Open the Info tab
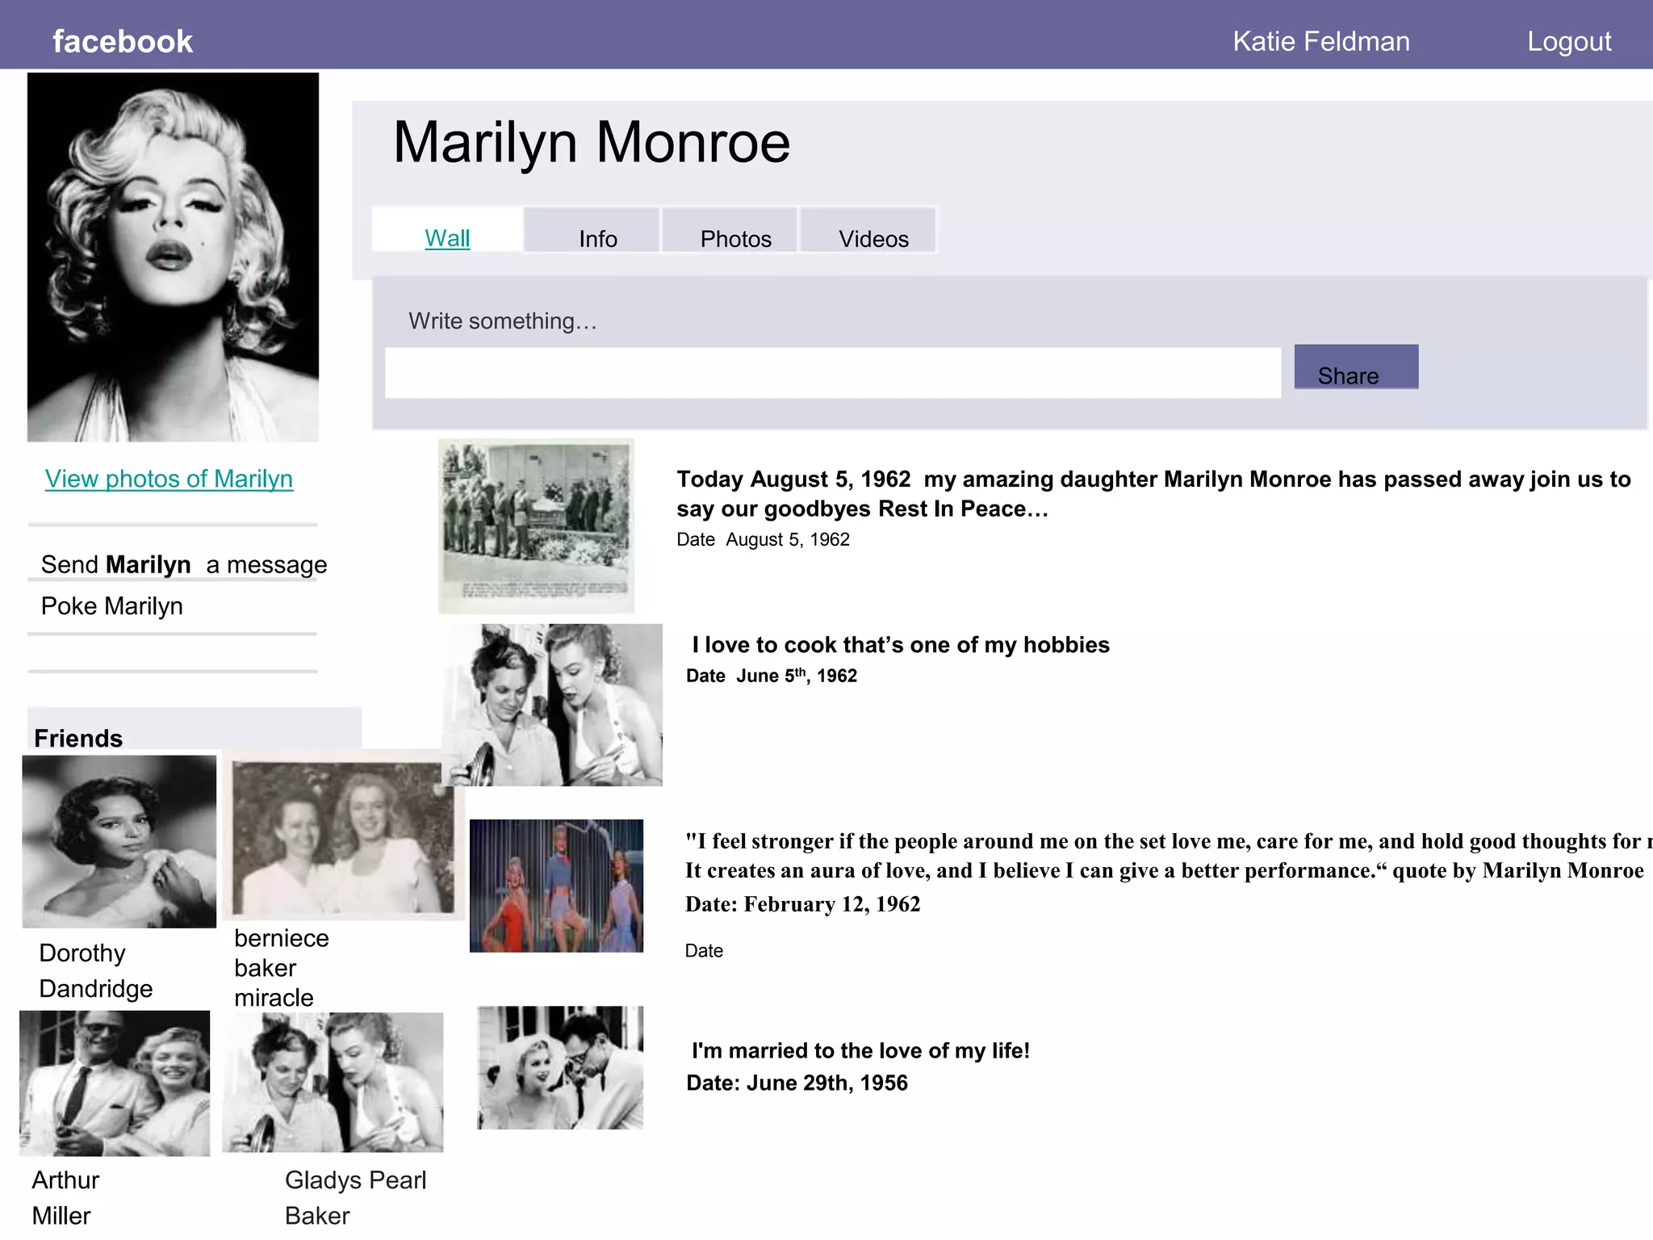 coord(597,238)
